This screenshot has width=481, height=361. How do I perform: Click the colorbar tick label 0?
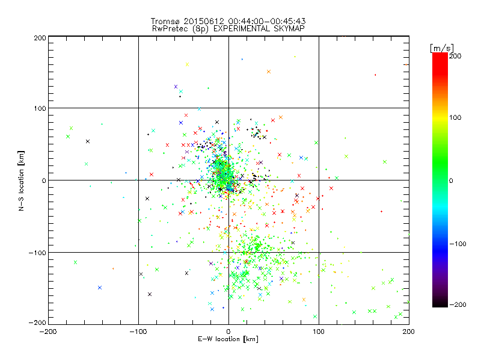451,180
